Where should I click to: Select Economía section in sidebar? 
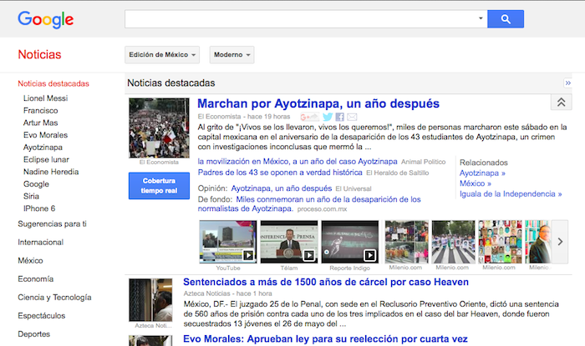(36, 278)
